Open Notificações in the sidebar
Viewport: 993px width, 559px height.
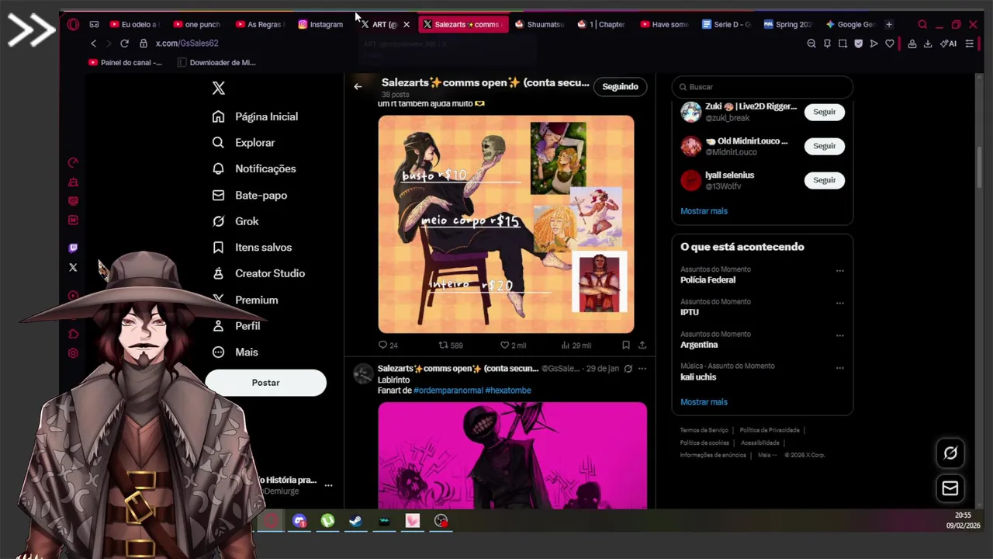click(x=254, y=168)
